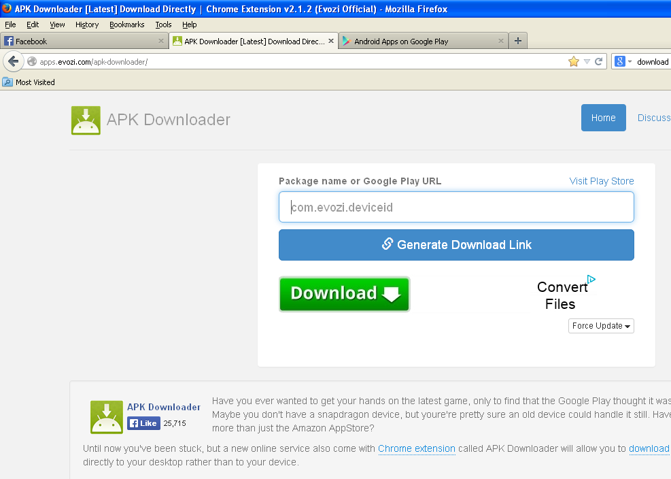671x479 pixels.
Task: Click the package name input field
Action: 456,207
